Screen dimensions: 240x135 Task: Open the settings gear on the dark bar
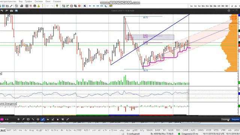(x=229, y=11)
